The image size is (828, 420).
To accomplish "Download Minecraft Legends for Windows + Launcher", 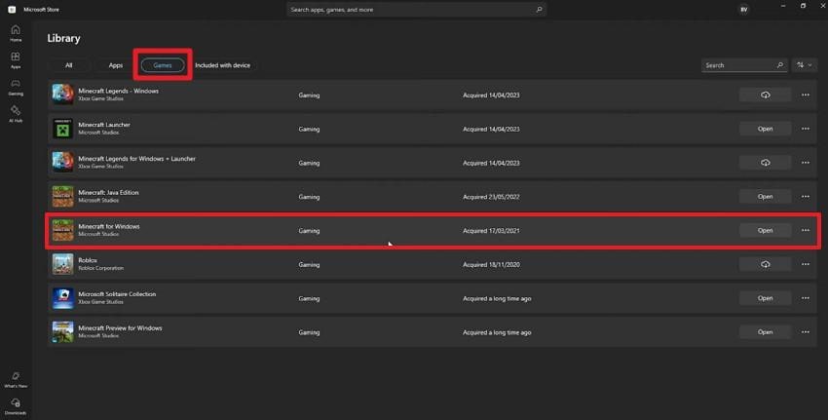I will click(765, 163).
